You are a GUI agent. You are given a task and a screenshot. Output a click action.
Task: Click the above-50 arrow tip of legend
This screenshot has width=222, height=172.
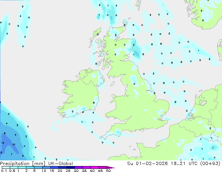click(111, 167)
